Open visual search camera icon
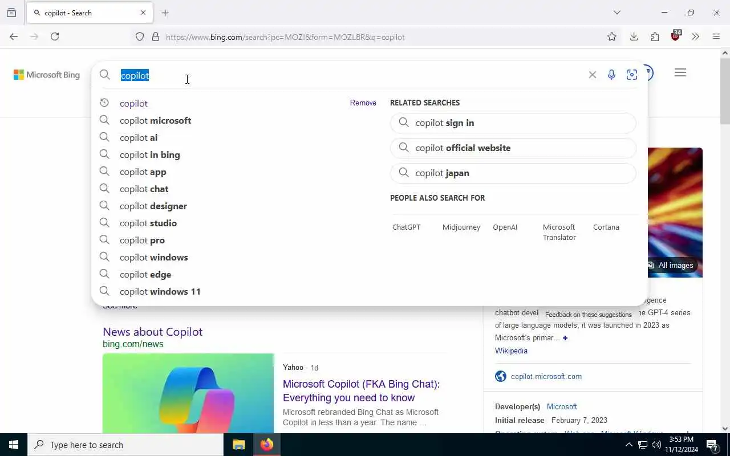 pyautogui.click(x=632, y=75)
